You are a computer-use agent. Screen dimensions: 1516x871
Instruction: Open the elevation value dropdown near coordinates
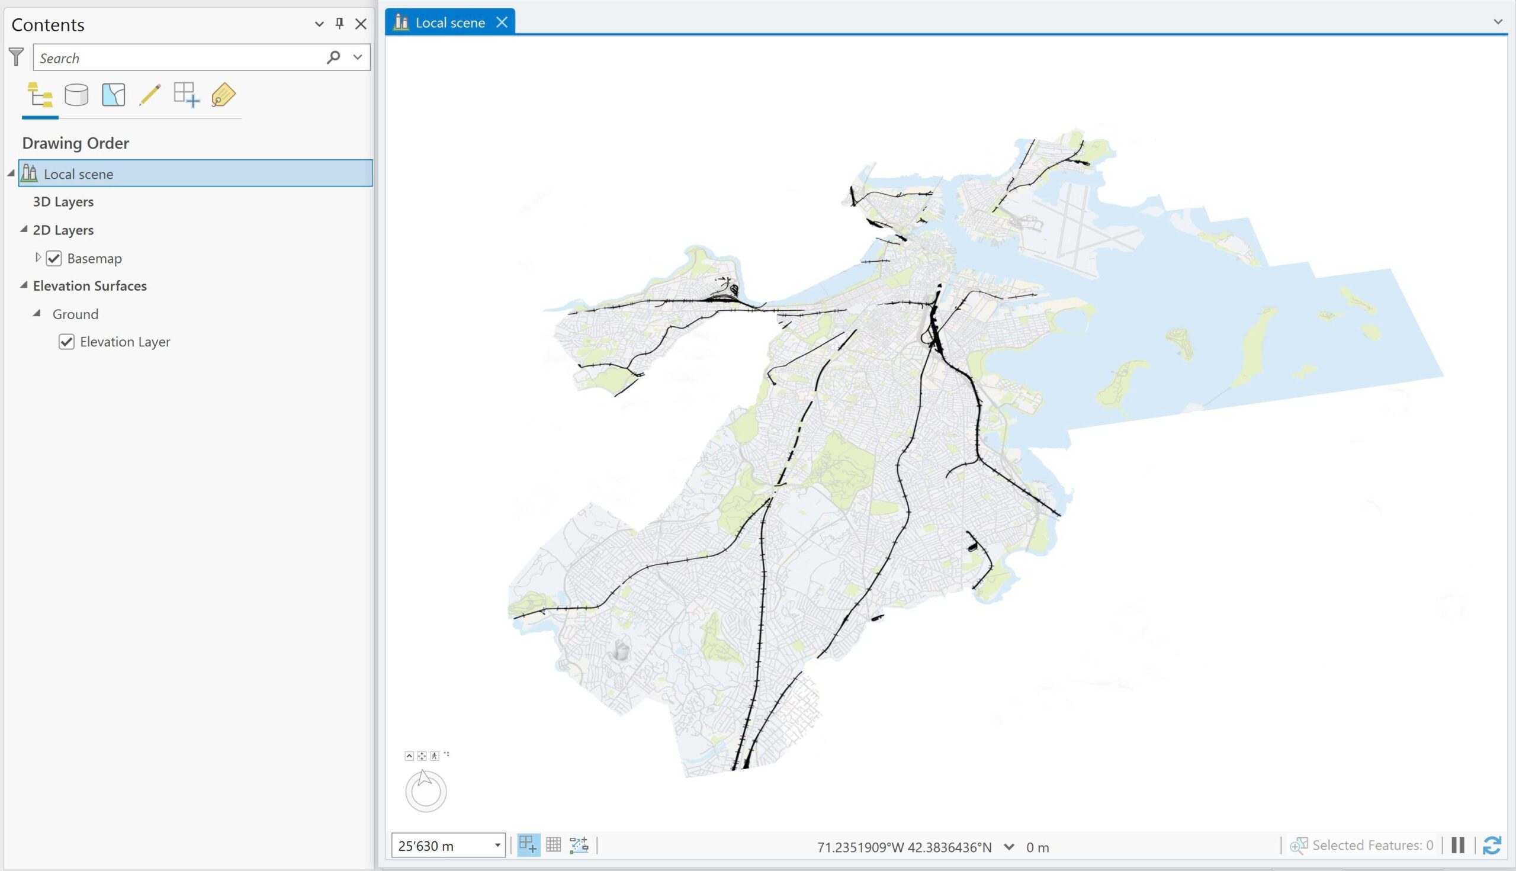coord(1010,847)
